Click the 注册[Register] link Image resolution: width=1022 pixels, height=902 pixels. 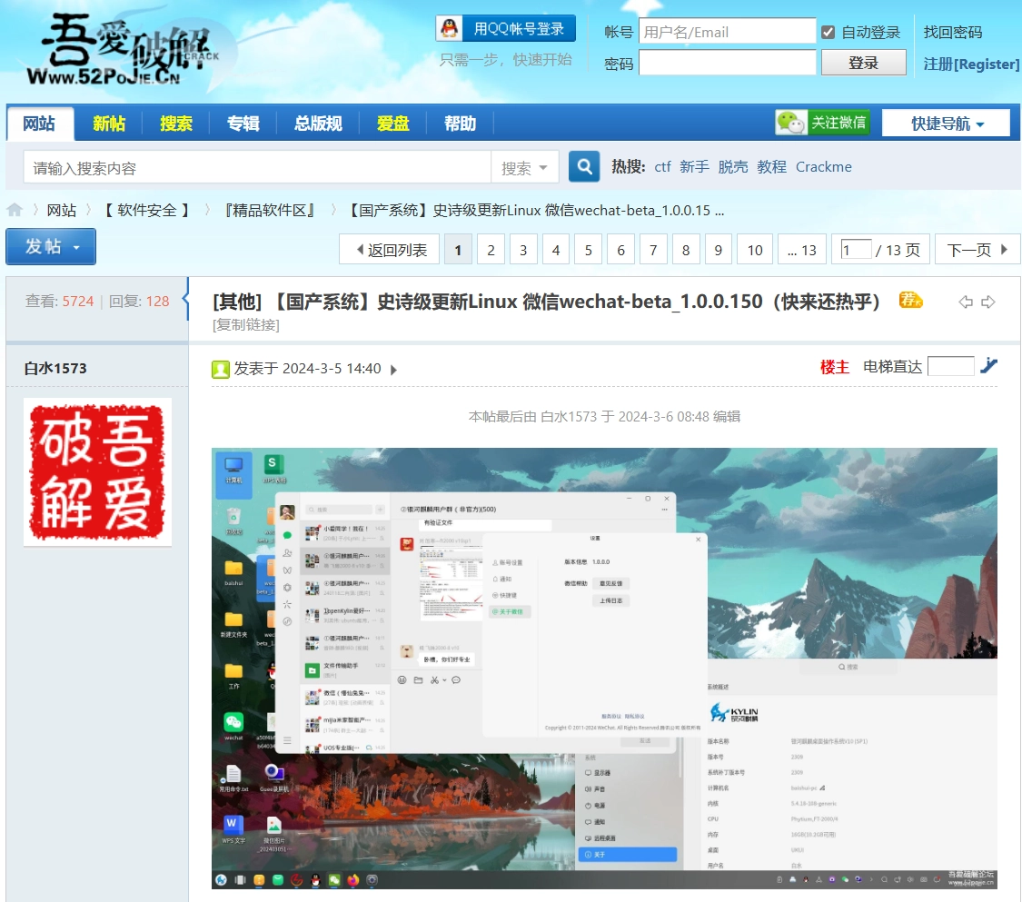(x=971, y=64)
